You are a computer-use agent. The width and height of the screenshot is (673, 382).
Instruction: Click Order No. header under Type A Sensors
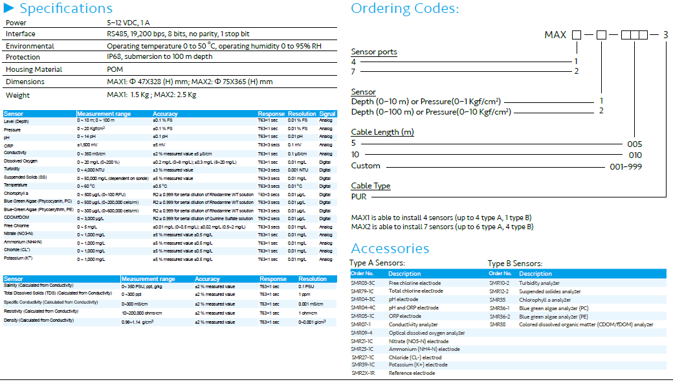coord(362,274)
